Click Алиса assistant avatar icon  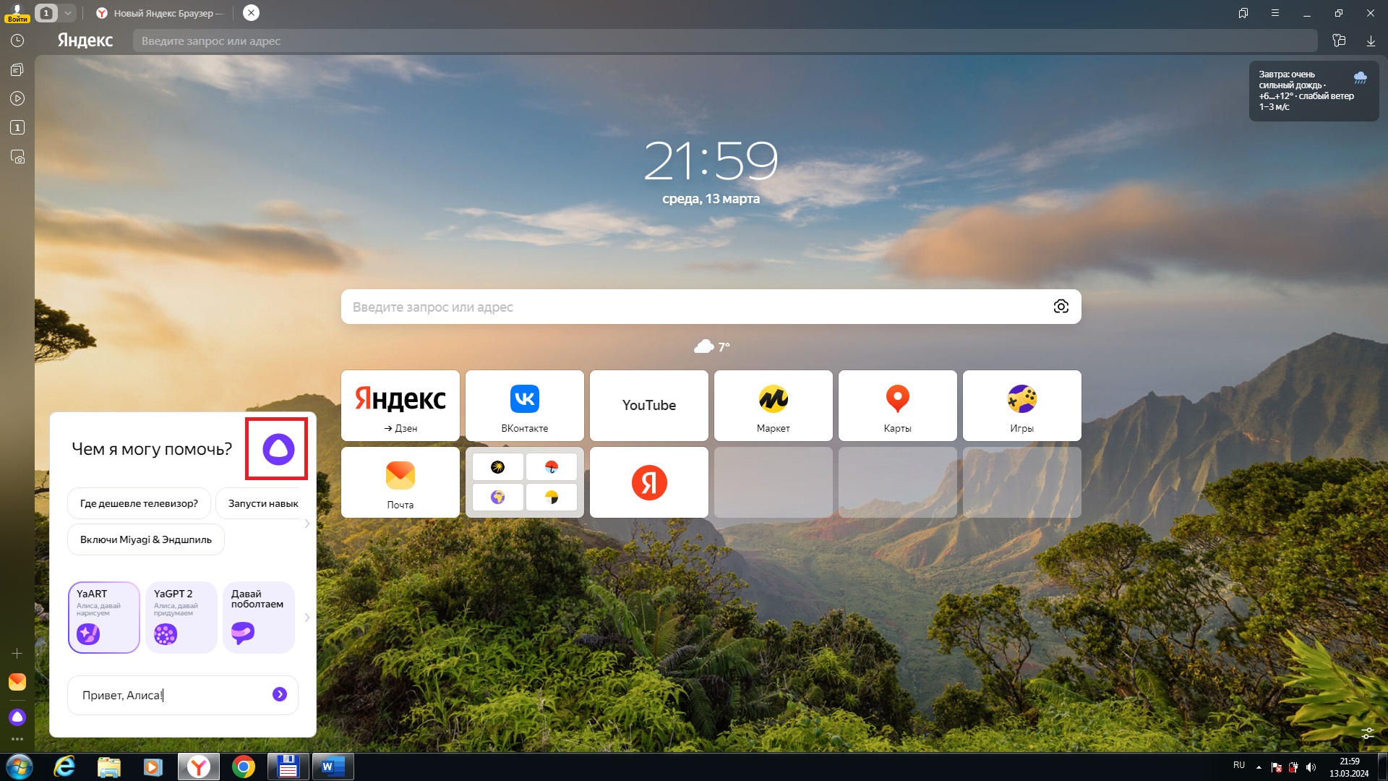point(278,448)
